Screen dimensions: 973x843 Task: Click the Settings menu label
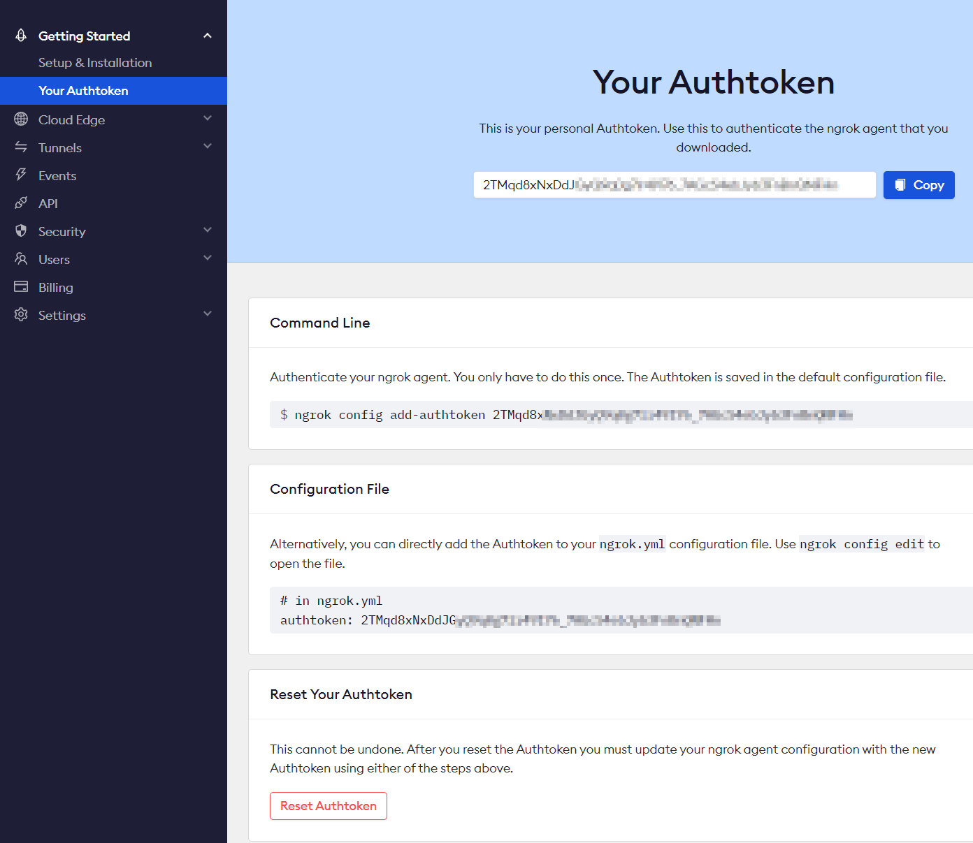point(62,316)
